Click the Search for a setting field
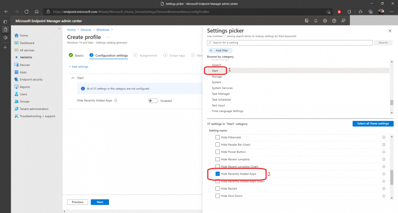398x213 pixels. point(289,43)
